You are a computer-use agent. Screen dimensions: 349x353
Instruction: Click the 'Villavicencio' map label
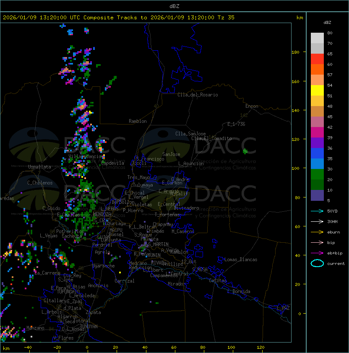point(85,156)
